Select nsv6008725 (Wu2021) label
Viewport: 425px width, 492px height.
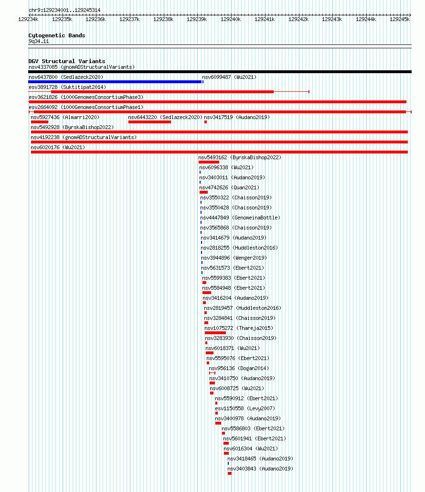click(237, 388)
